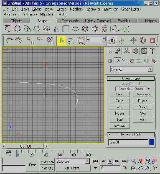Click the Donut button
The height and width of the screenshot is (174, 160).
click(x=143, y=107)
